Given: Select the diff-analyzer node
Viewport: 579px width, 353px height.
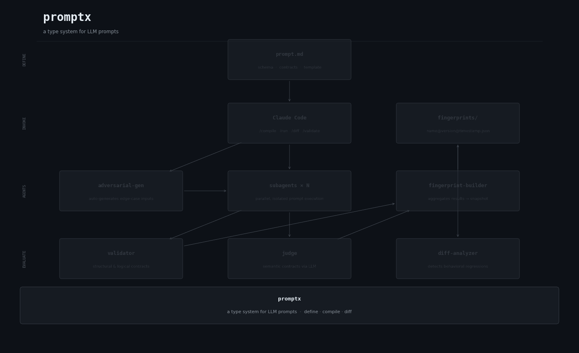Looking at the screenshot, I should click(x=458, y=259).
